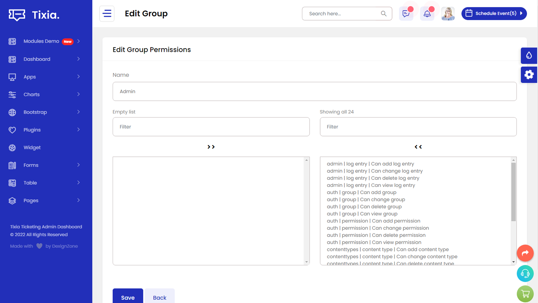Click the group Name input field

(x=314, y=92)
